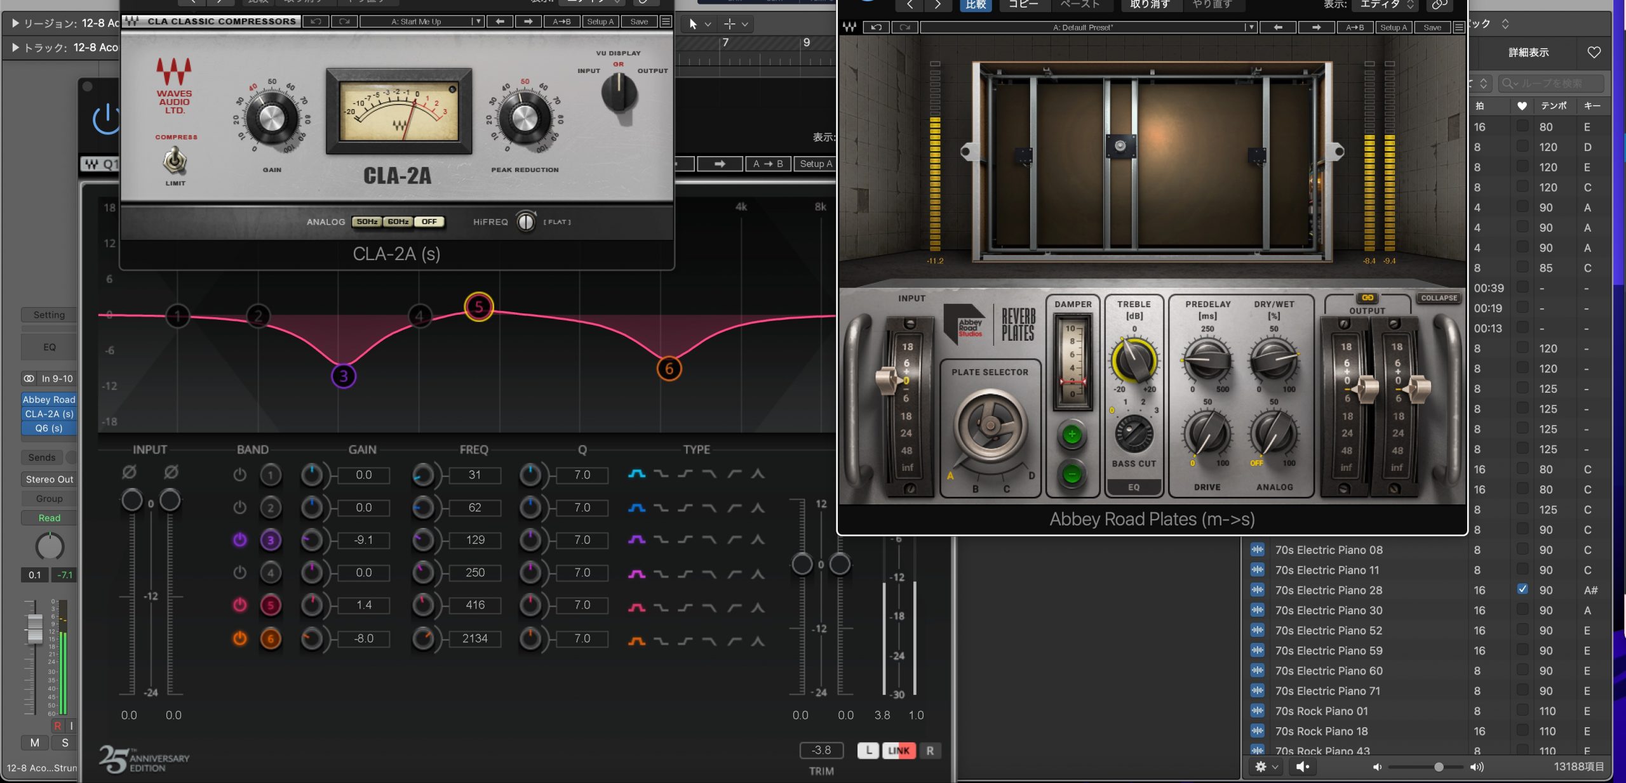Open the gear menu chevron in loop browser
This screenshot has height=783, width=1626.
(x=1275, y=767)
